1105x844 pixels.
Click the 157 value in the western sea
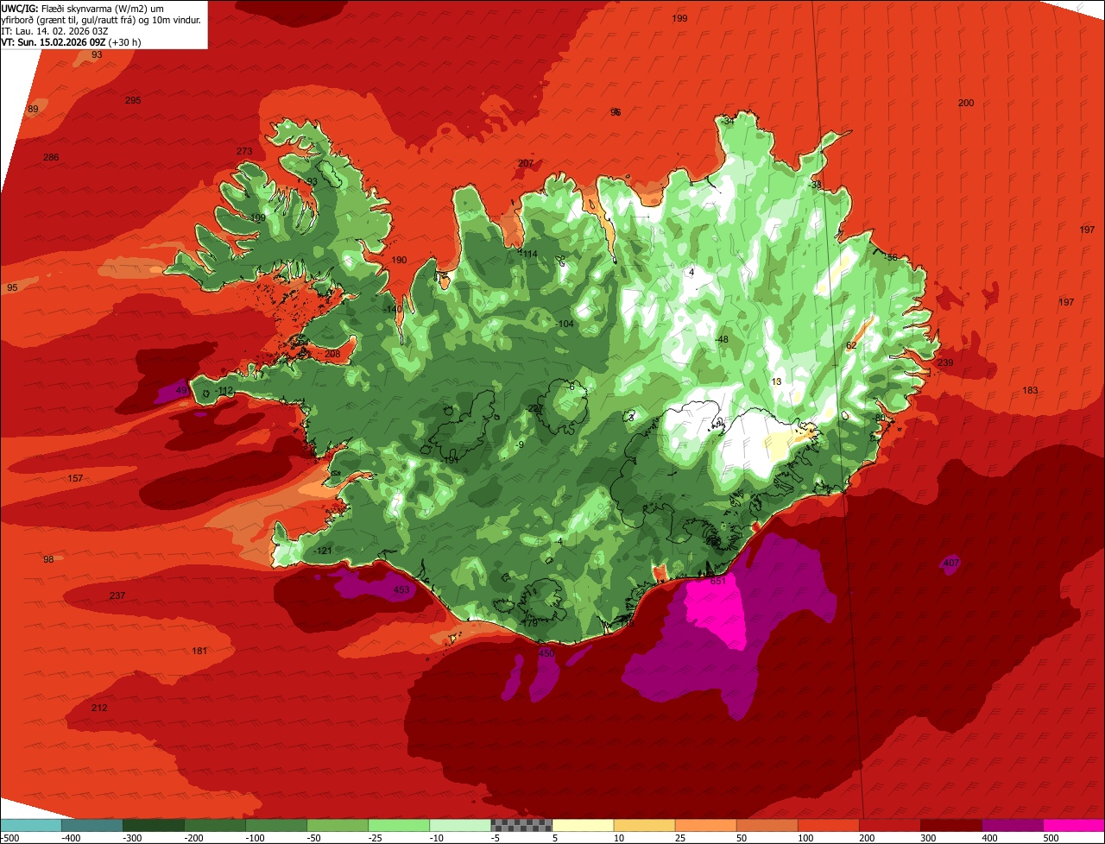pos(75,478)
